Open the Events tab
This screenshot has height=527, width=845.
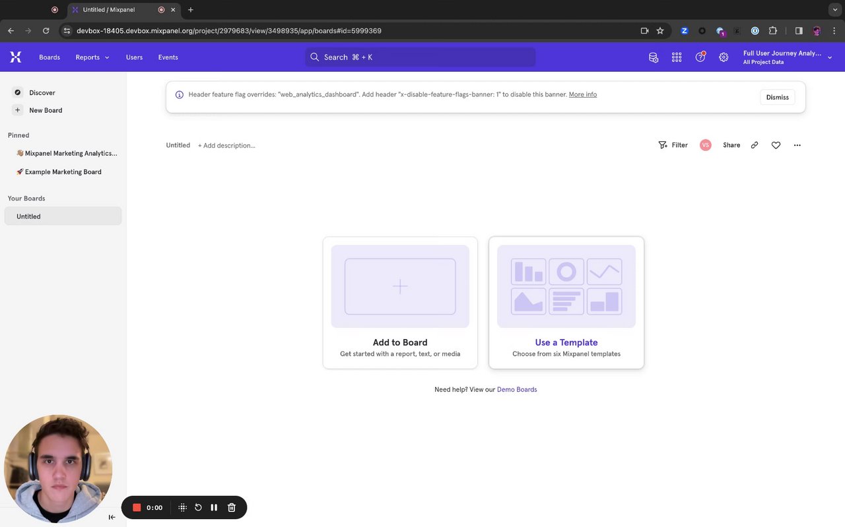pos(168,57)
